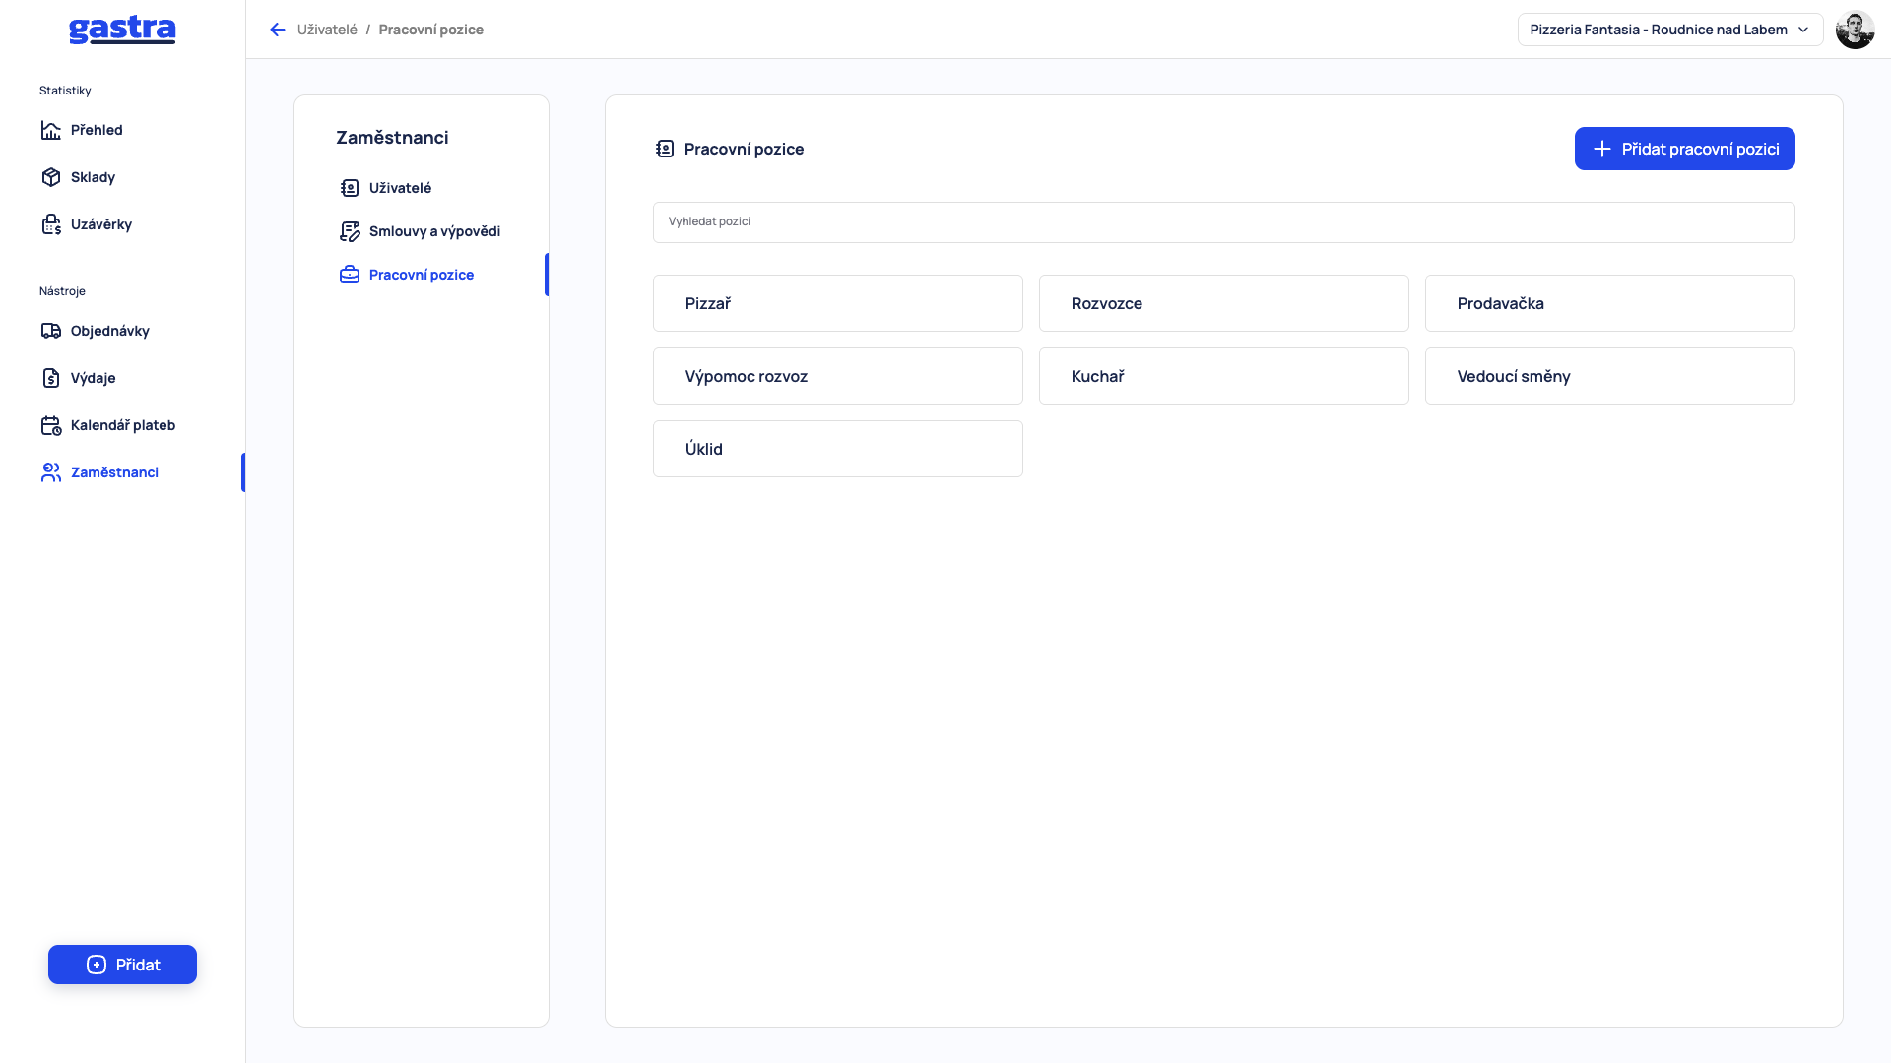Screen dimensions: 1891x1063
Task: Open the Úklid position card
Action: pyautogui.click(x=837, y=449)
